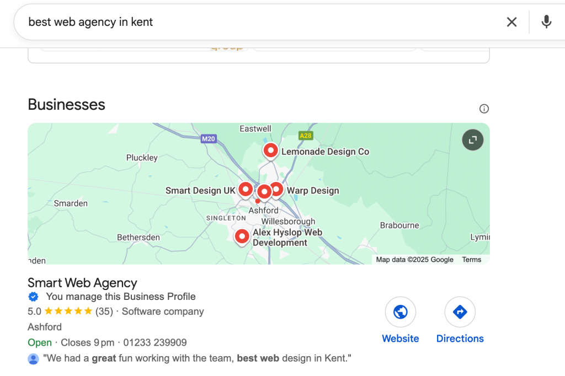This screenshot has width=565, height=376.
Task: Click the Directions link label
Action: (460, 339)
